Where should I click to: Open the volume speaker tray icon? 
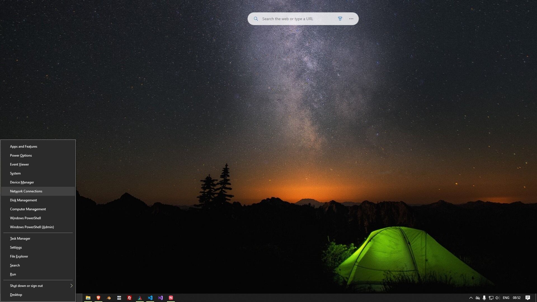tap(498, 298)
